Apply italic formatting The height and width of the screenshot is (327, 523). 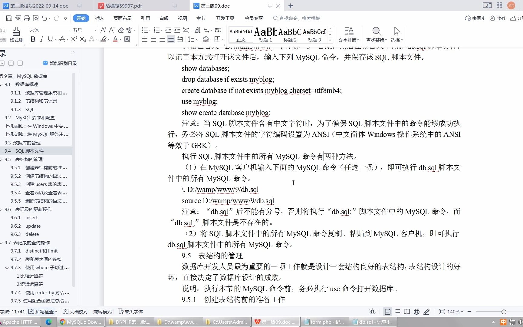pyautogui.click(x=42, y=39)
